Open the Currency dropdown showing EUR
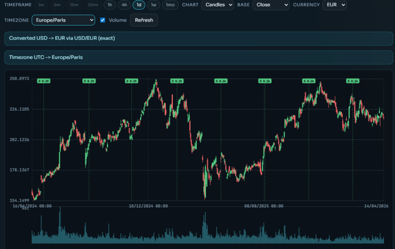This screenshot has width=395, height=249. [334, 5]
